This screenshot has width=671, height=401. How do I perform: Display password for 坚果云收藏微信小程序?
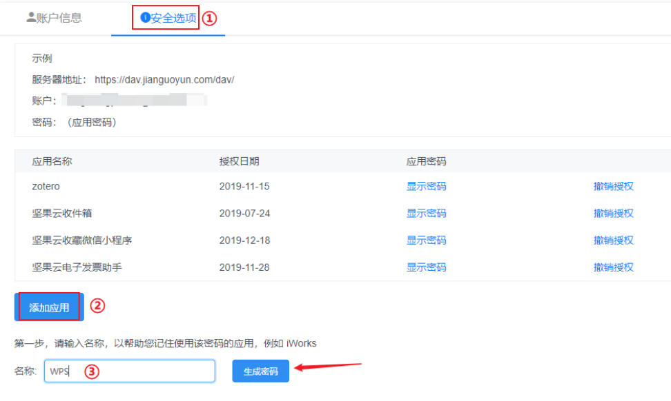point(426,240)
